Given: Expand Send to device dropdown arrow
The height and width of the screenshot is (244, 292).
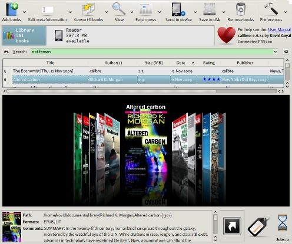Looking at the screenshot, I should pyautogui.click(x=195, y=12).
